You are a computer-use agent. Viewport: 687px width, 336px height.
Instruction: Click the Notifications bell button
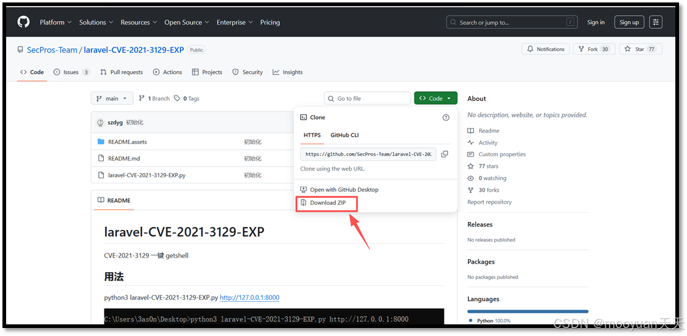coord(545,49)
